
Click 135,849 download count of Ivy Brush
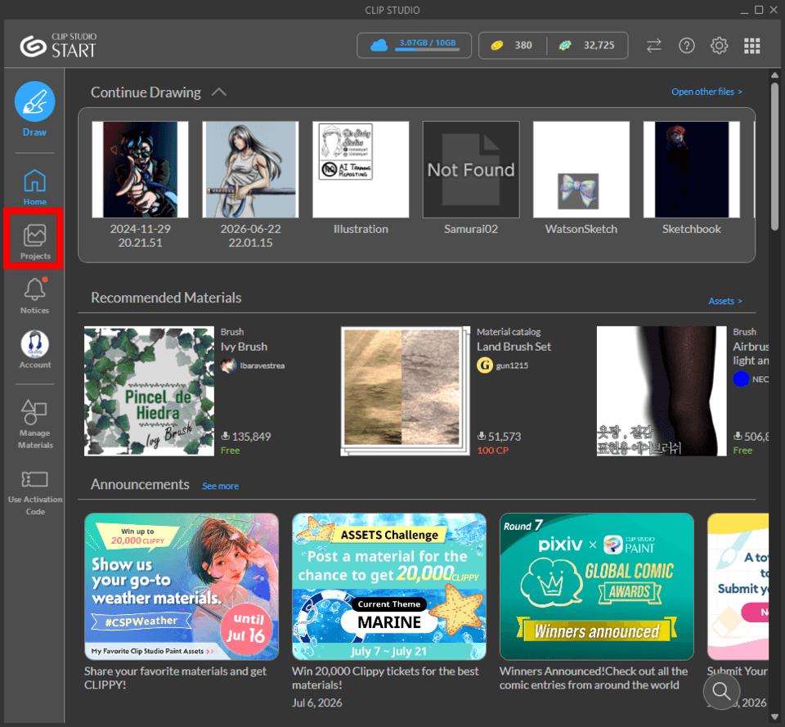click(x=246, y=437)
